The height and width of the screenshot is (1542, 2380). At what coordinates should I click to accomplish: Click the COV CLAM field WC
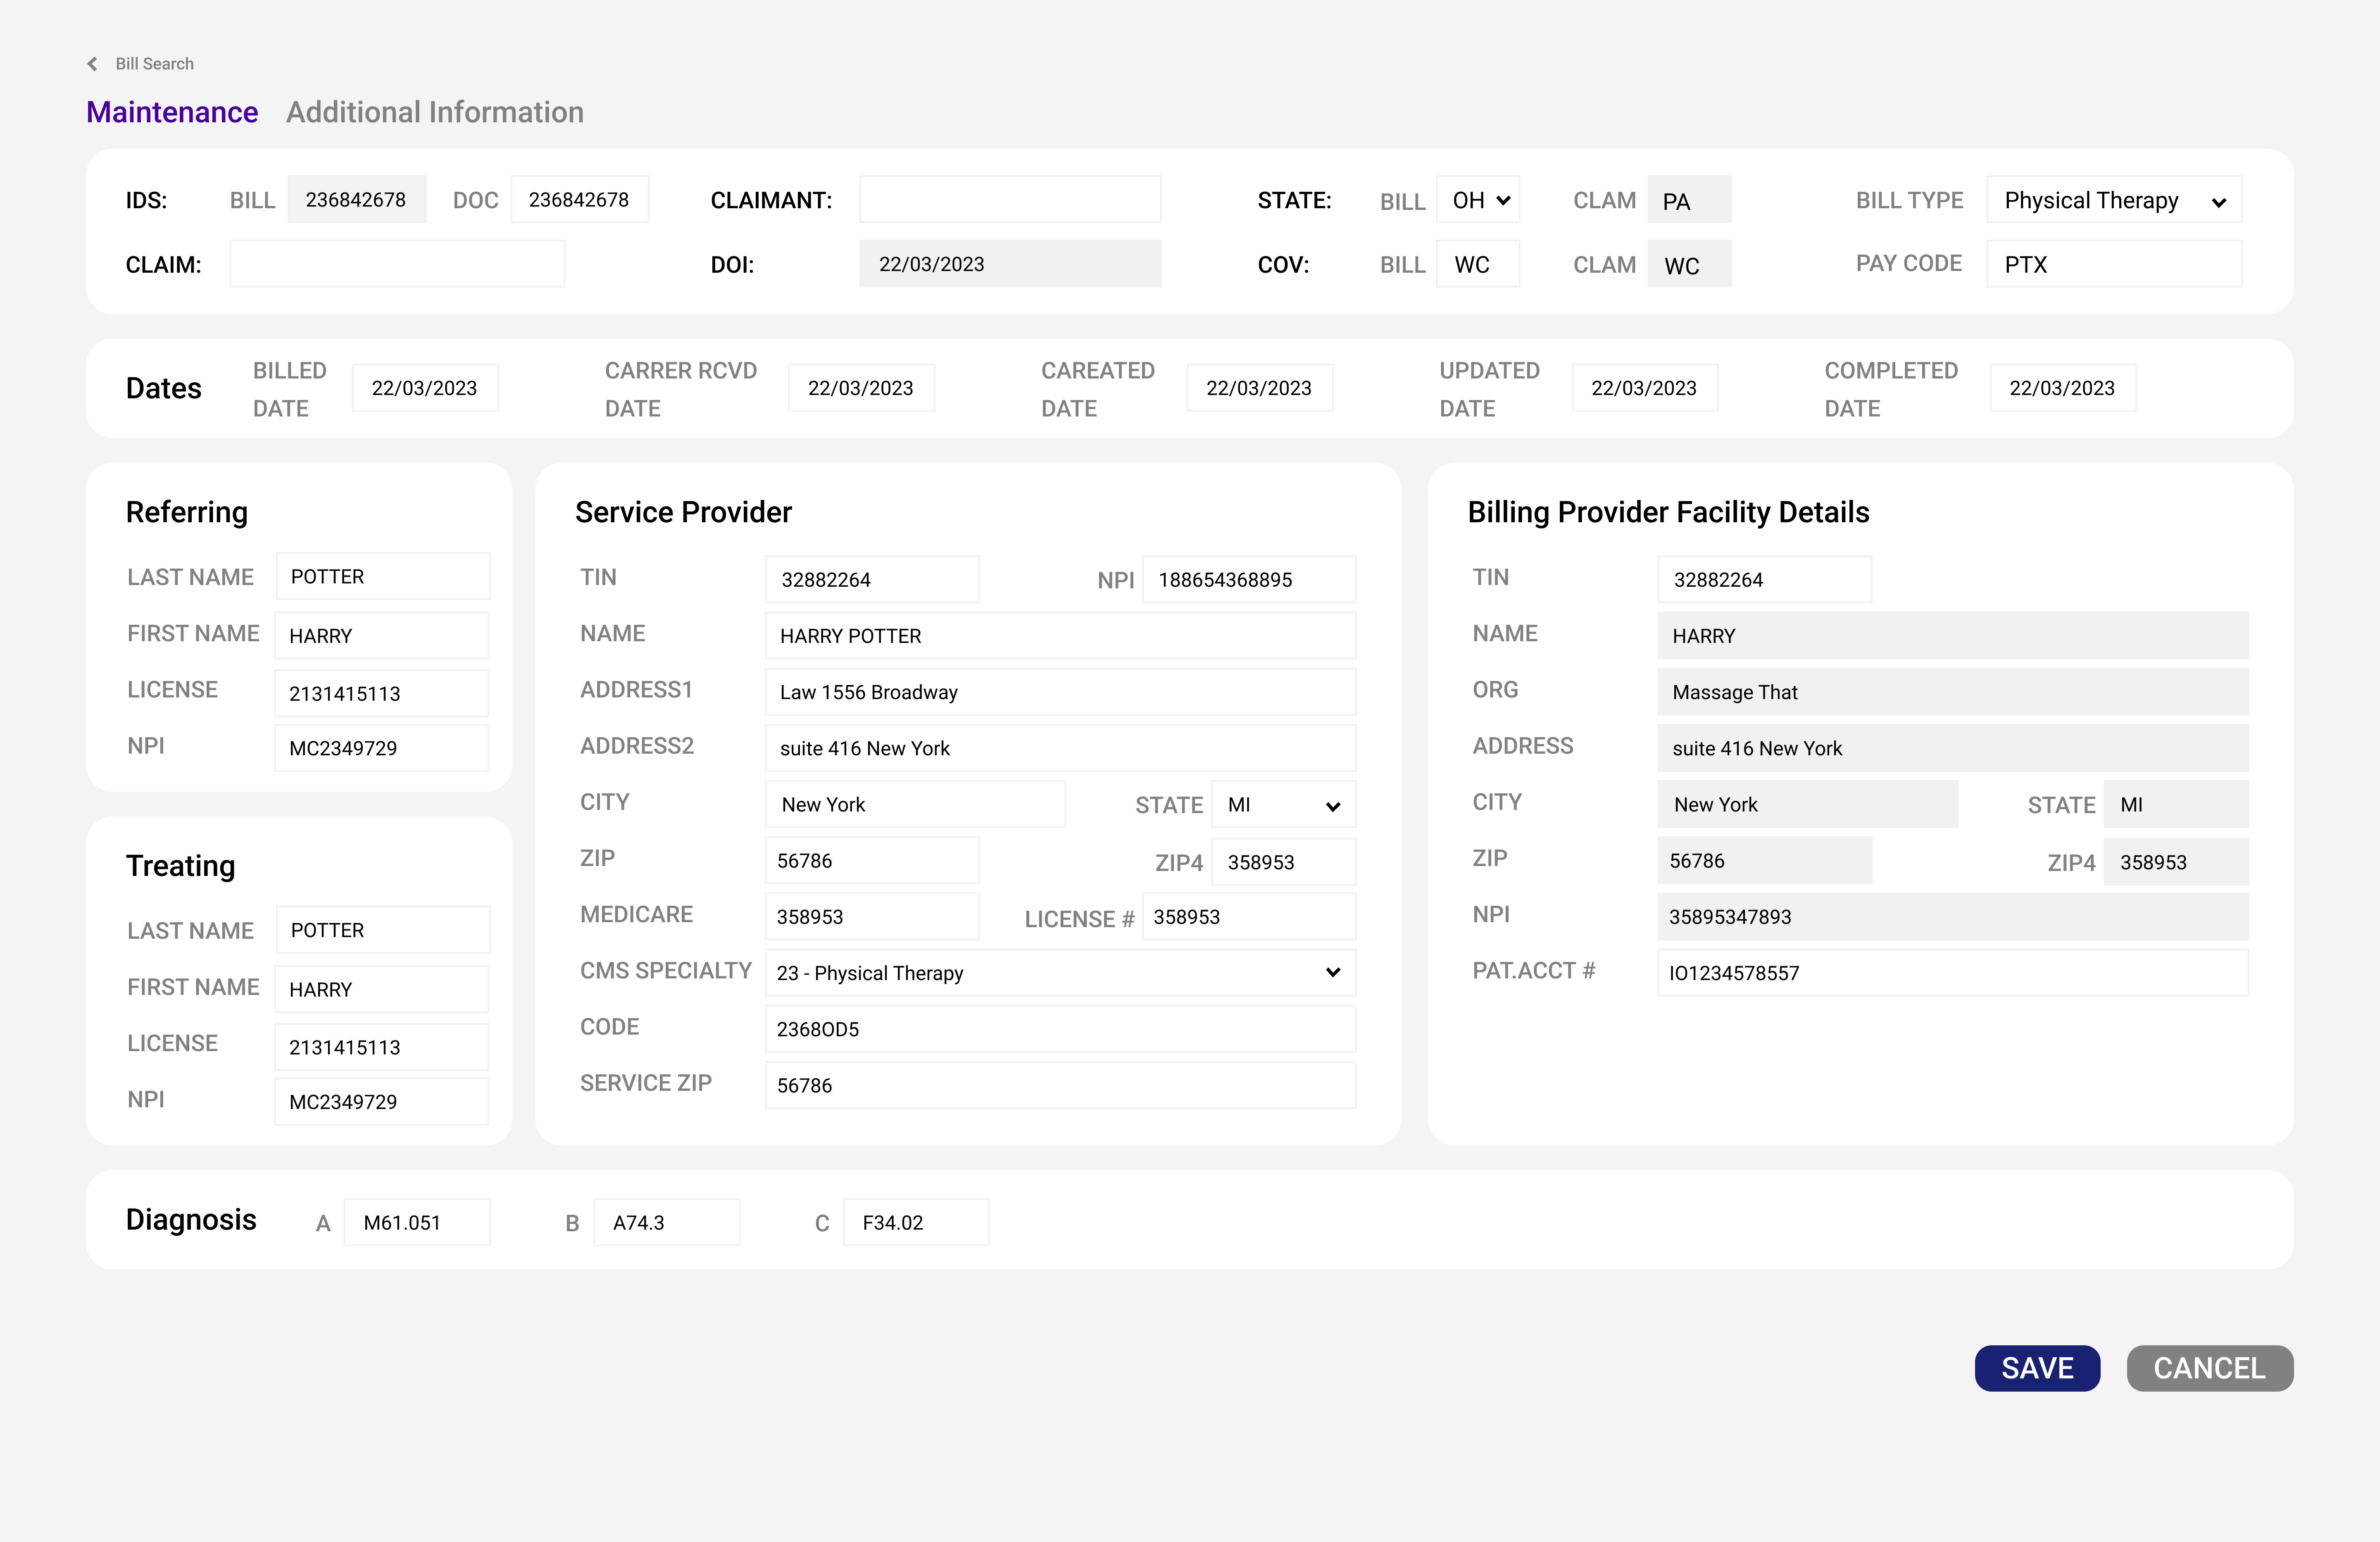click(1690, 264)
